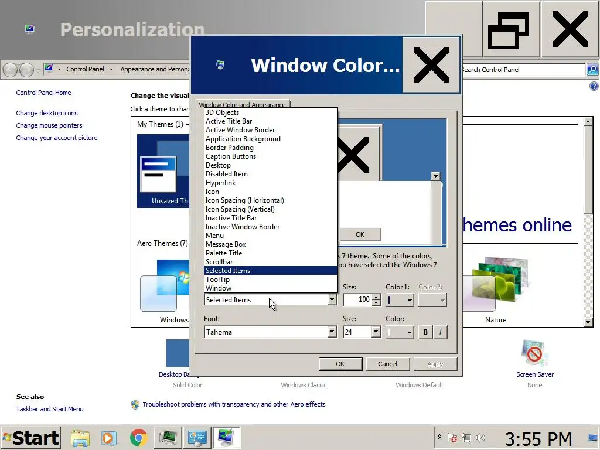
Task: Pick "Palette Title" from the list
Action: tap(271, 253)
